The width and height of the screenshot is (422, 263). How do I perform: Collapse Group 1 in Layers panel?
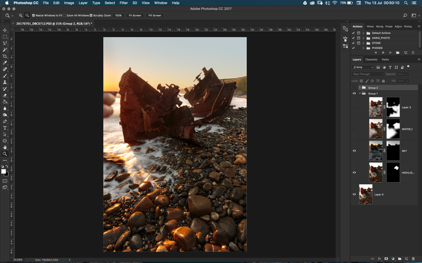(x=360, y=94)
